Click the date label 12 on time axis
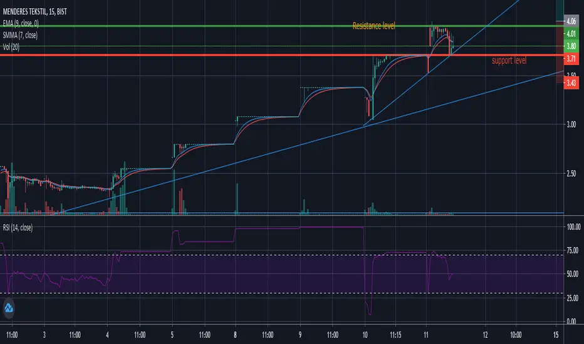 coord(485,335)
